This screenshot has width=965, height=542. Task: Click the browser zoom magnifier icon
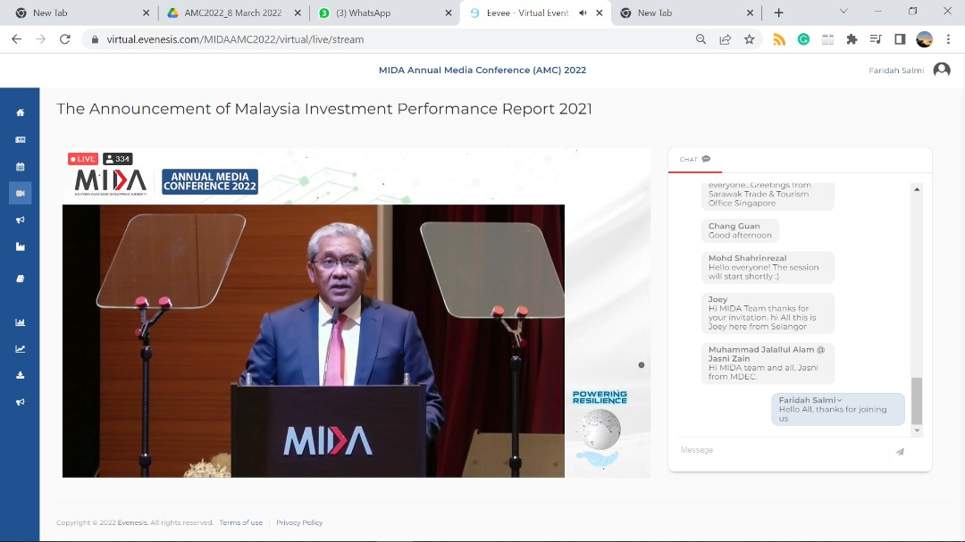click(701, 39)
